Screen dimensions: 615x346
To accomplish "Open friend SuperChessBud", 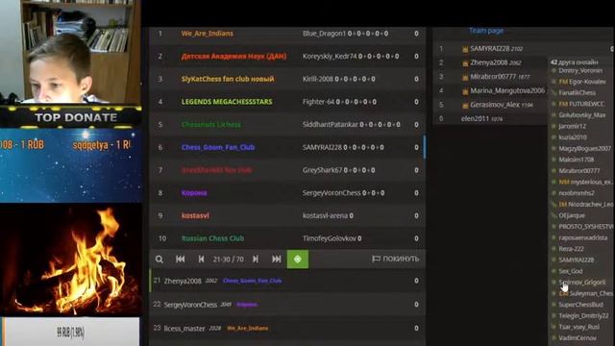I will pos(580,305).
